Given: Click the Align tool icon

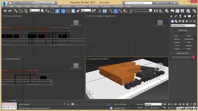Looking at the screenshot, I should 161,11.
